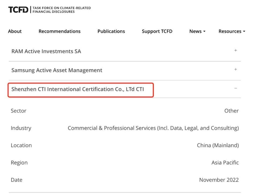Select RAM Active Investments SA row title
Viewport: 254px width, 195px height.
coord(46,51)
